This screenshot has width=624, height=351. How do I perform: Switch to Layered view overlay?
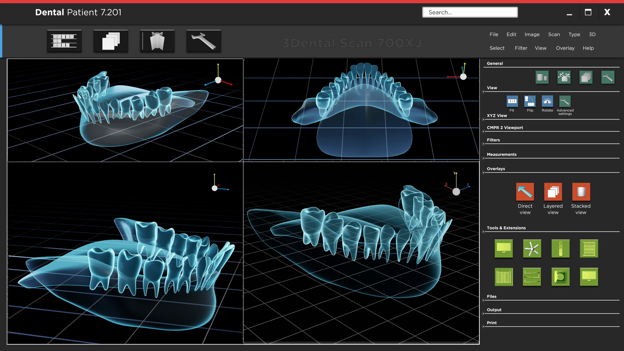(553, 192)
